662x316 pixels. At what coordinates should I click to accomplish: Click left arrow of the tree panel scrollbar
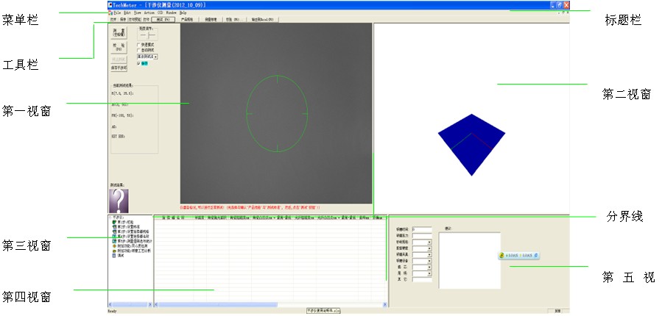point(110,304)
